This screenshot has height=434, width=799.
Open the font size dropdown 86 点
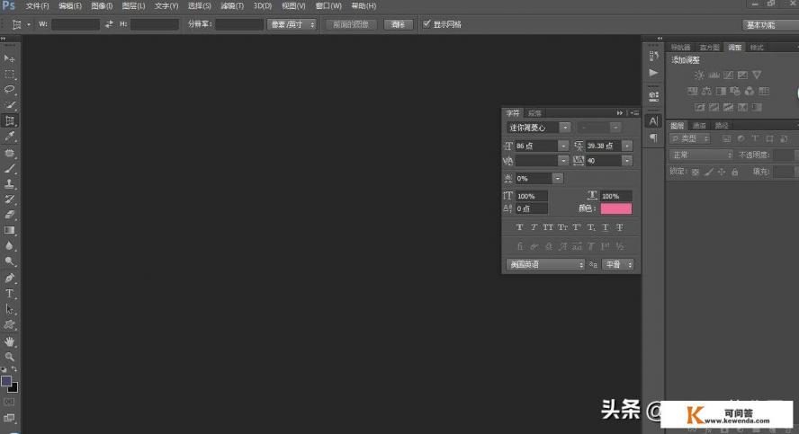[563, 146]
